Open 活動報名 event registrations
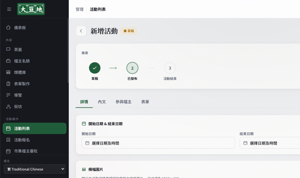The width and height of the screenshot is (300, 178). click(x=35, y=140)
